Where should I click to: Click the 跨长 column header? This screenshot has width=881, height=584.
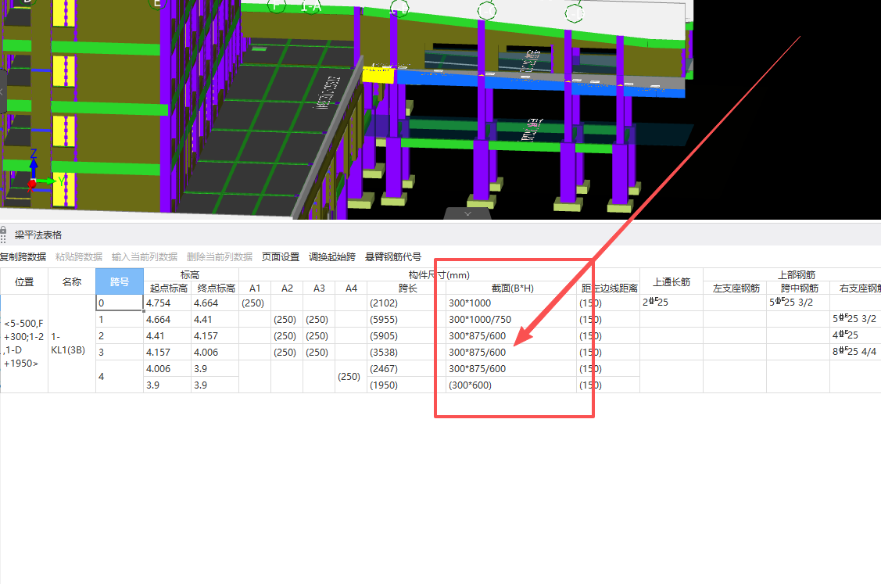pyautogui.click(x=406, y=288)
